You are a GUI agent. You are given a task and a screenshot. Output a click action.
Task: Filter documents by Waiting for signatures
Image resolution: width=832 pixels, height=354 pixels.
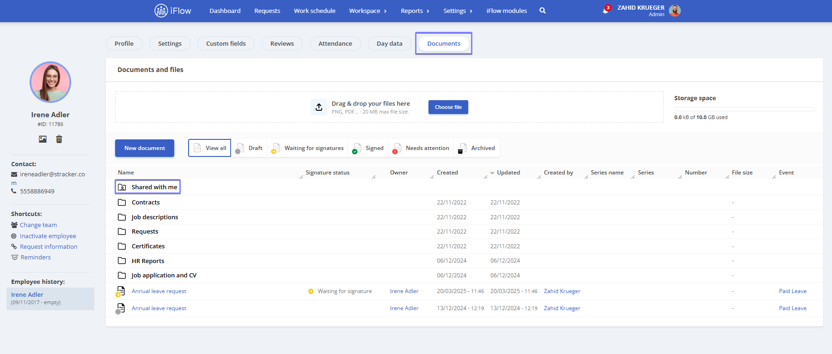coord(308,148)
